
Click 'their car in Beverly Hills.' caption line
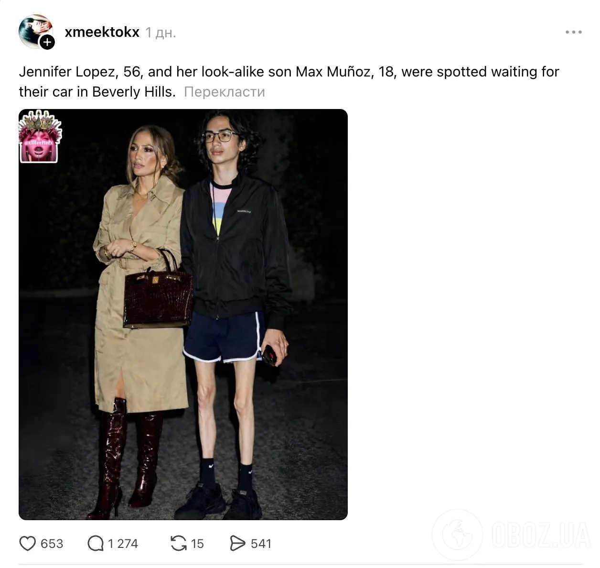click(x=97, y=92)
